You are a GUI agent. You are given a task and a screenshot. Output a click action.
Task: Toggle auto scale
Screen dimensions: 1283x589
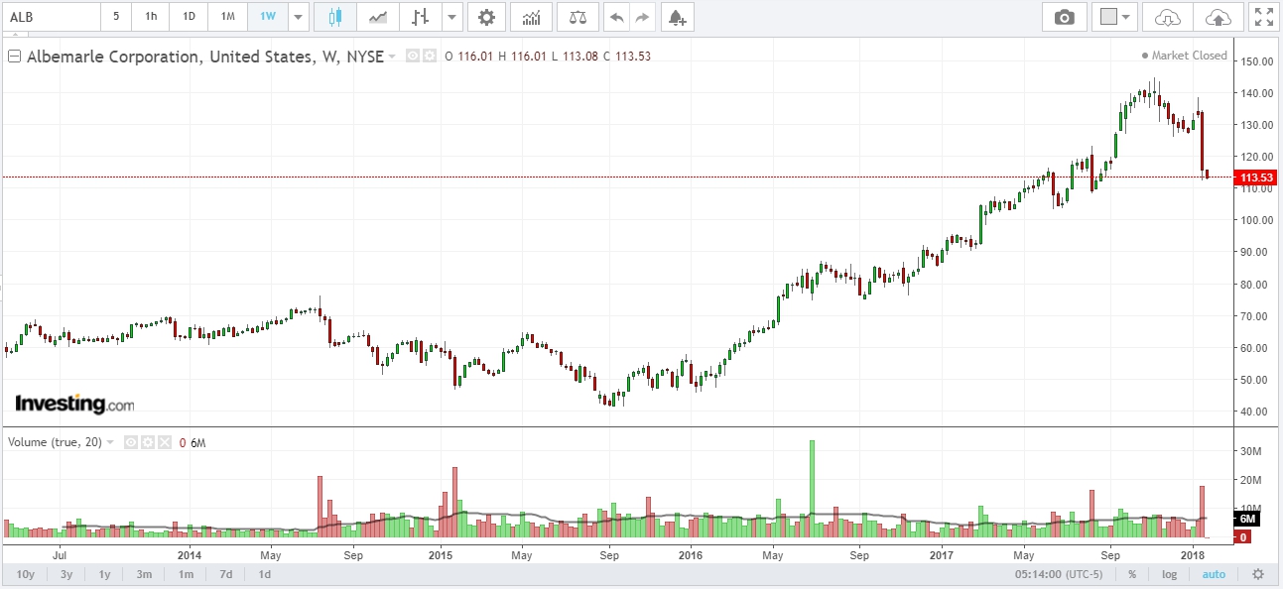(x=1214, y=574)
